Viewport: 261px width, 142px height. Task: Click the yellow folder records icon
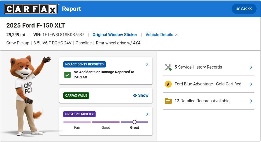(168, 101)
